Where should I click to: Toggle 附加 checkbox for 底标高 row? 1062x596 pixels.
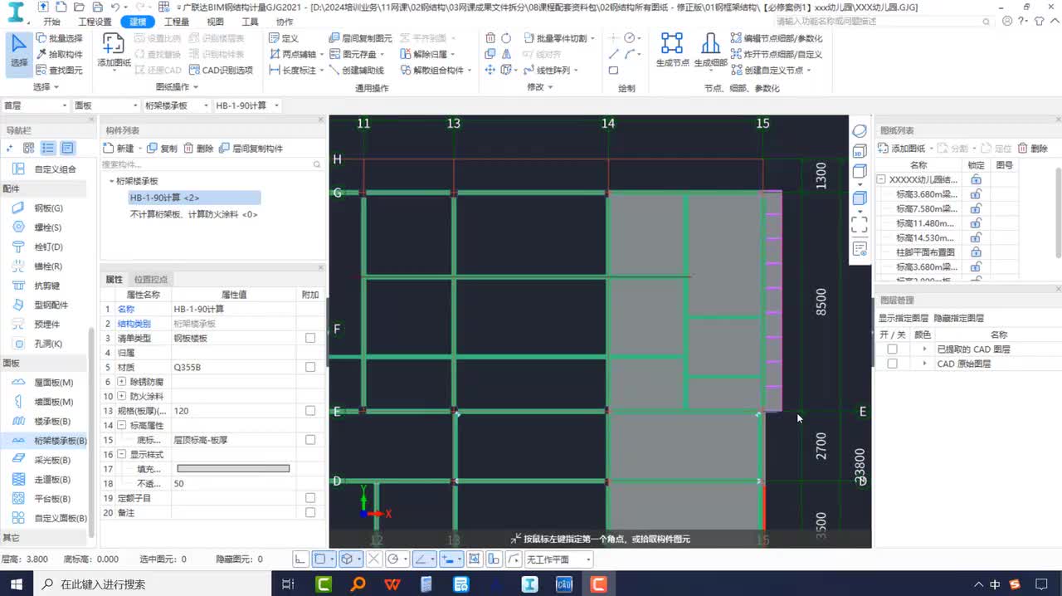(310, 440)
